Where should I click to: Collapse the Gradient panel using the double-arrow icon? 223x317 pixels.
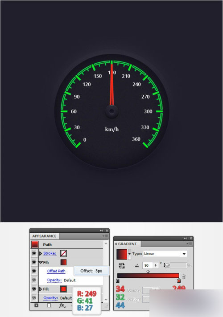point(185,239)
